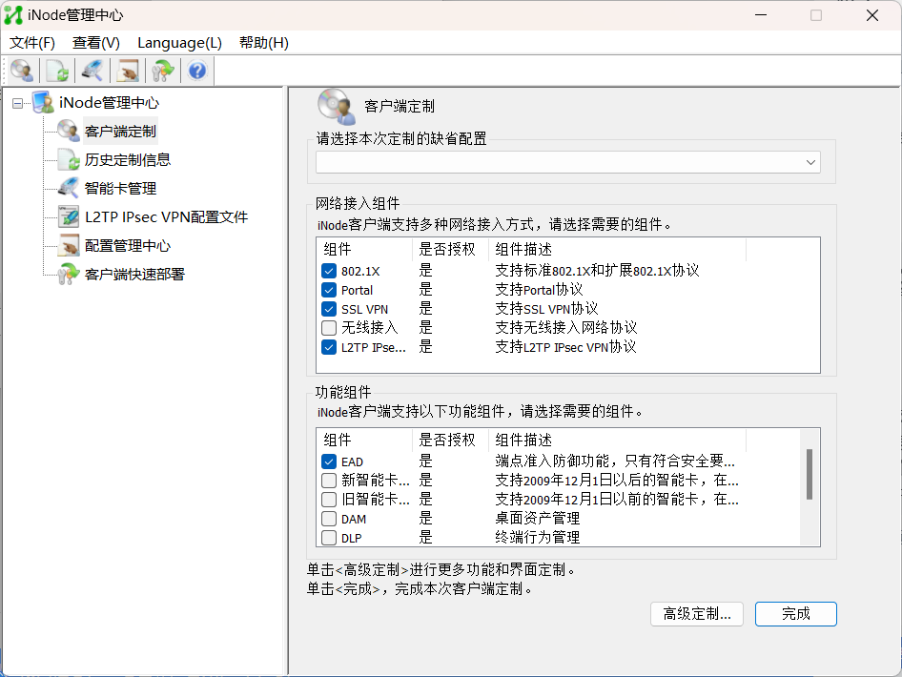Collapse the iNode管理中心 tree root
The width and height of the screenshot is (902, 677).
[x=18, y=104]
